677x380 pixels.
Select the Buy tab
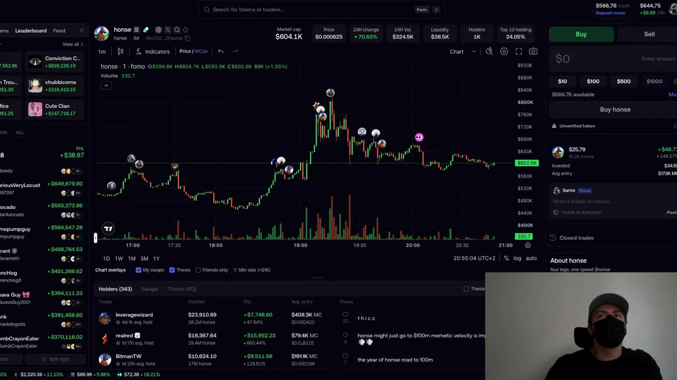point(581,34)
